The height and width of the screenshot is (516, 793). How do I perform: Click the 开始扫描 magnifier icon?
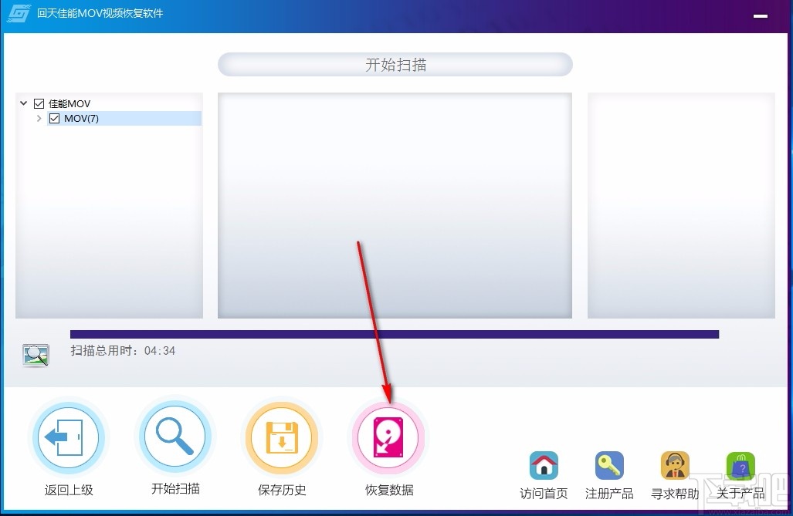175,437
